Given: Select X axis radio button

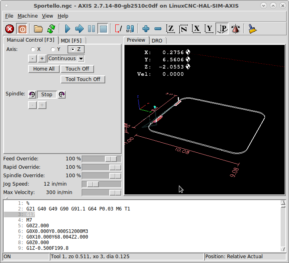Looking at the screenshot, I should tap(33, 49).
